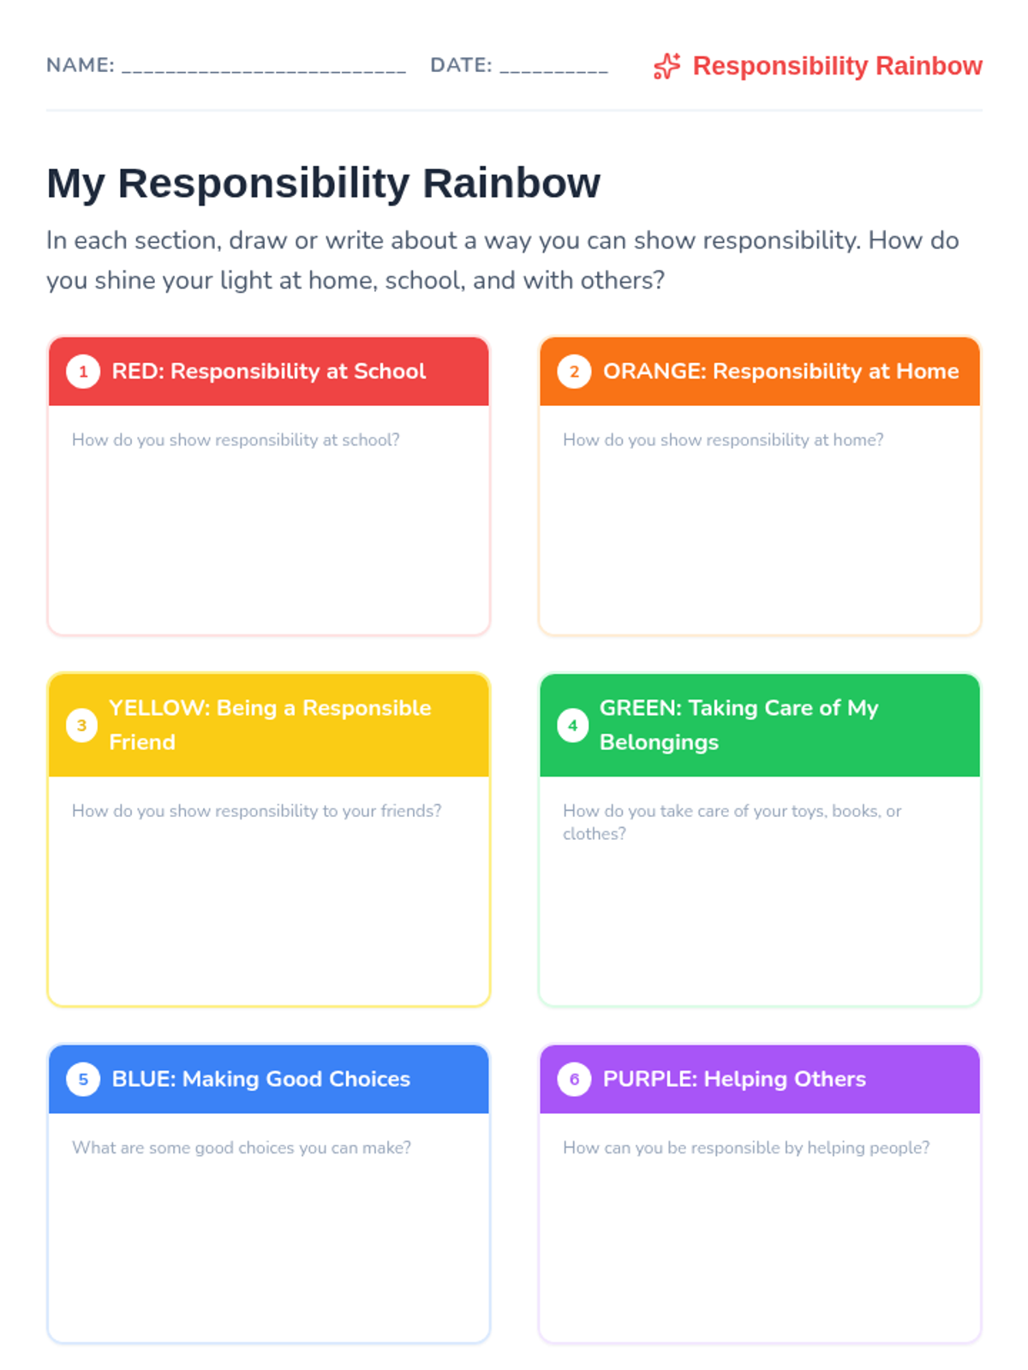Click the DATE blank line field
The height and width of the screenshot is (1370, 1028).
click(x=553, y=67)
